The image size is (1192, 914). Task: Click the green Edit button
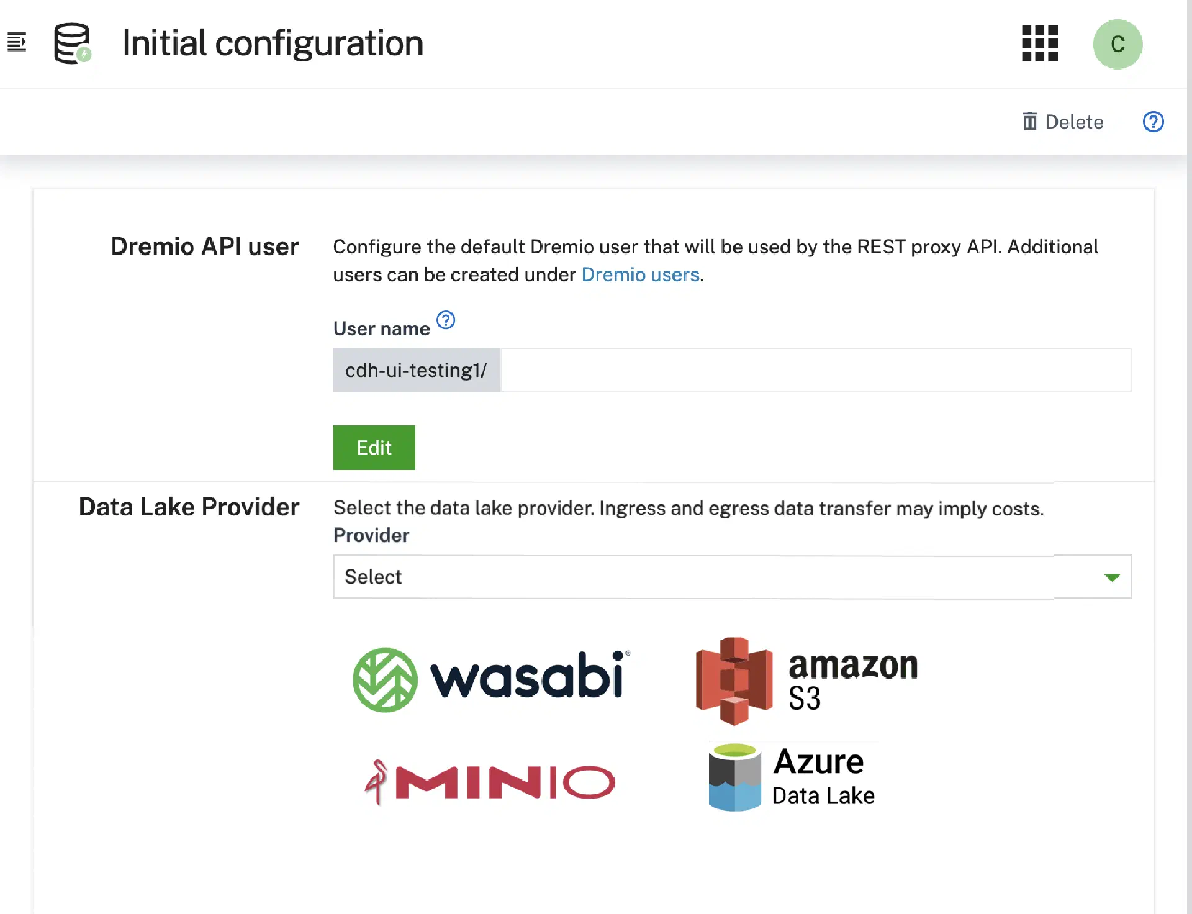374,448
